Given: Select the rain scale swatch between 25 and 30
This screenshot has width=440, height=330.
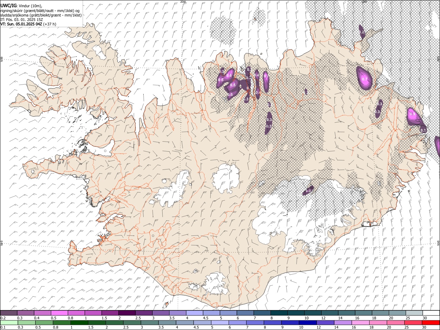Looking at the screenshot, I should (413, 323).
